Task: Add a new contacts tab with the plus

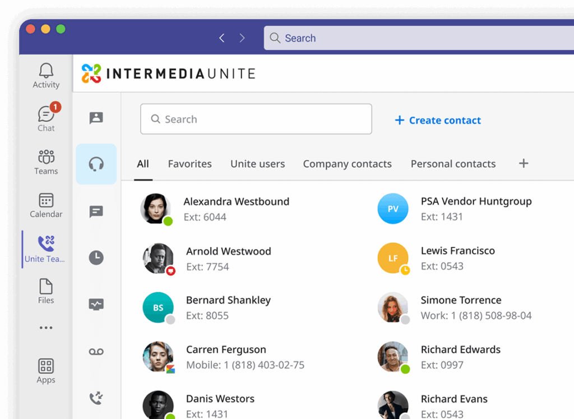Action: [x=524, y=163]
